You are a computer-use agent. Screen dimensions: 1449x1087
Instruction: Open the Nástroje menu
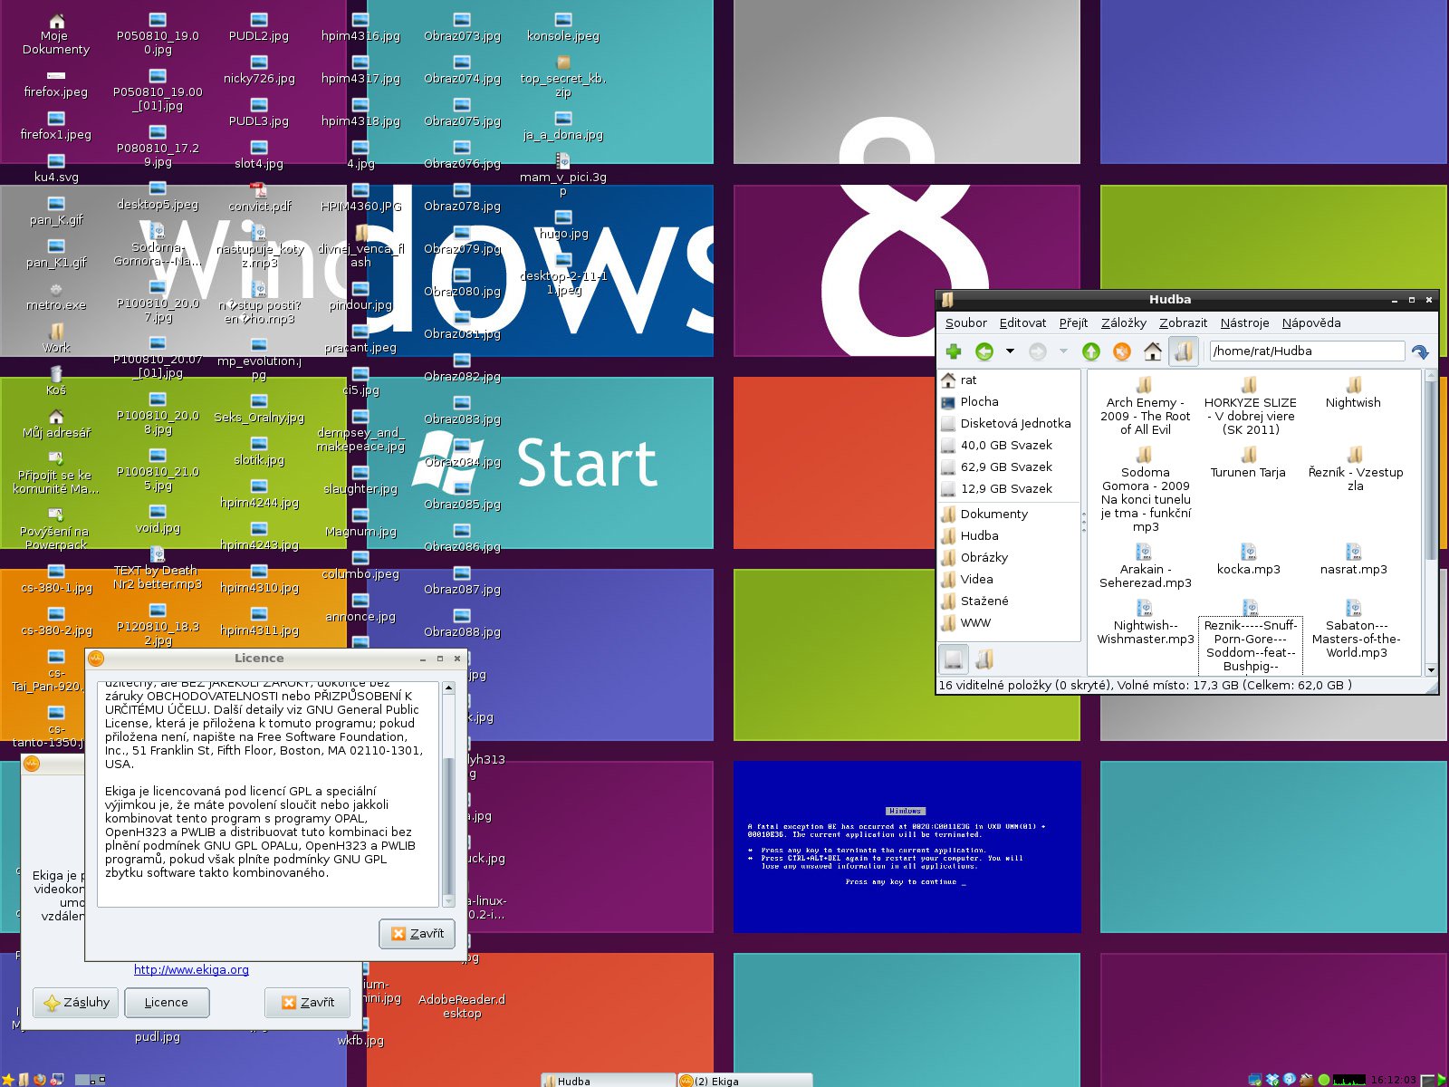tap(1244, 323)
